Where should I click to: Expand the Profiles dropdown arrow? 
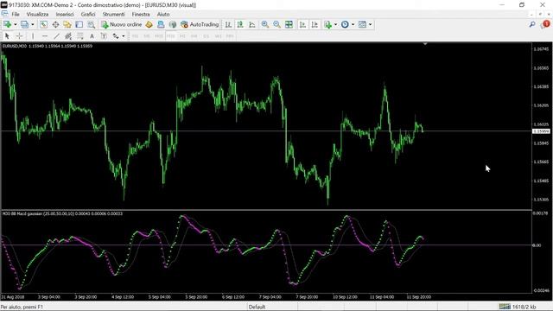coord(33,24)
